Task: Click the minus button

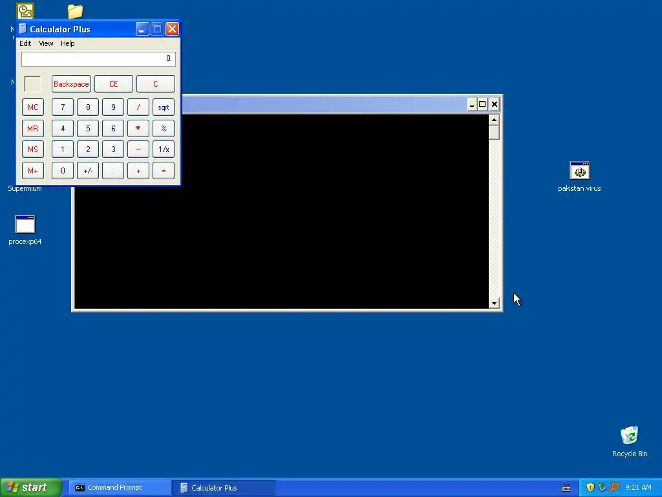Action: click(x=138, y=149)
